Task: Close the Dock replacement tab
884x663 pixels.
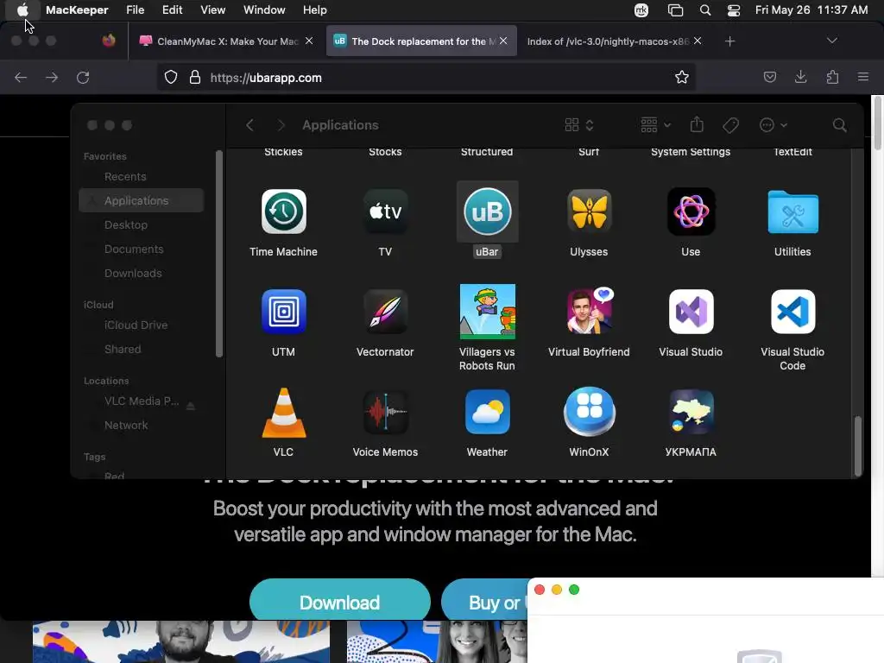Action: coord(503,41)
